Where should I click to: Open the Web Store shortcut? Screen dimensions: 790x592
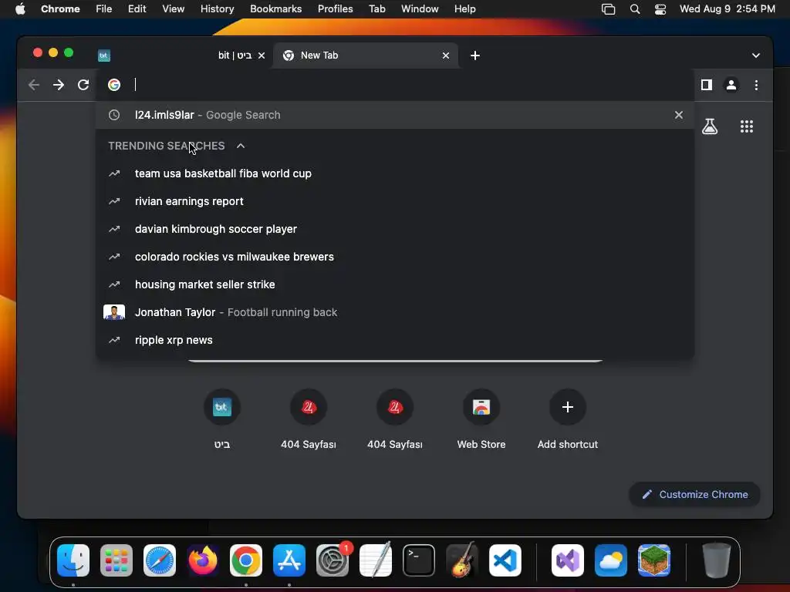click(481, 420)
